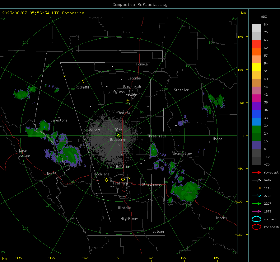Viewport: 280px width, 262px height.
Task: Click the asterisk marker above Limestone
Action: [59, 117]
